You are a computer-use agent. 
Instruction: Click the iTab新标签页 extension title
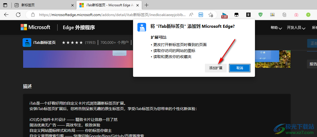point(45,42)
